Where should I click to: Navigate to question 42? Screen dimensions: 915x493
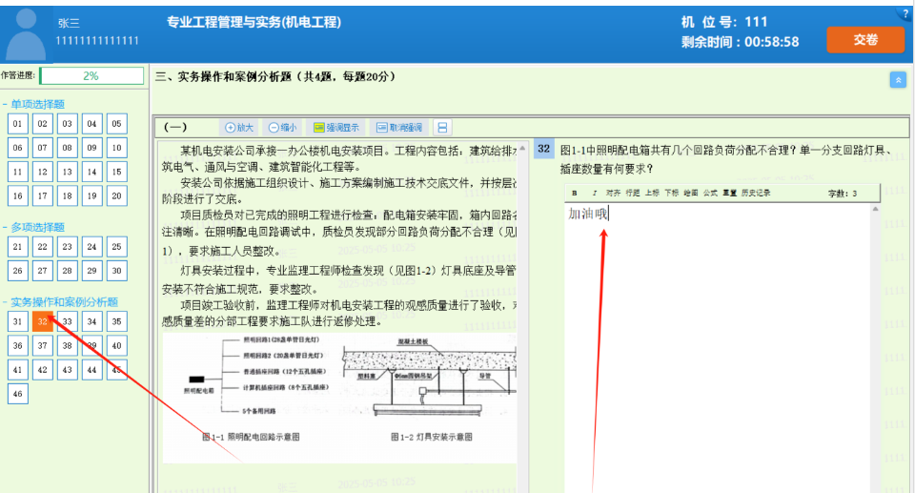43,370
